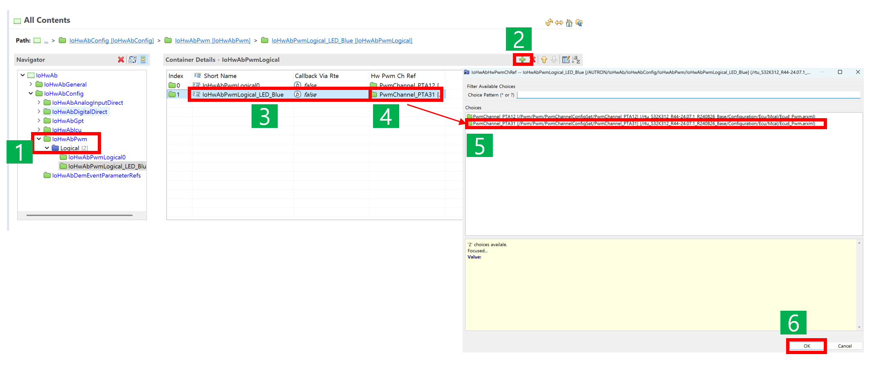This screenshot has width=872, height=368.
Task: Select IoHwAbDemEventParameterRefs in Navigator tree
Action: [x=96, y=175]
